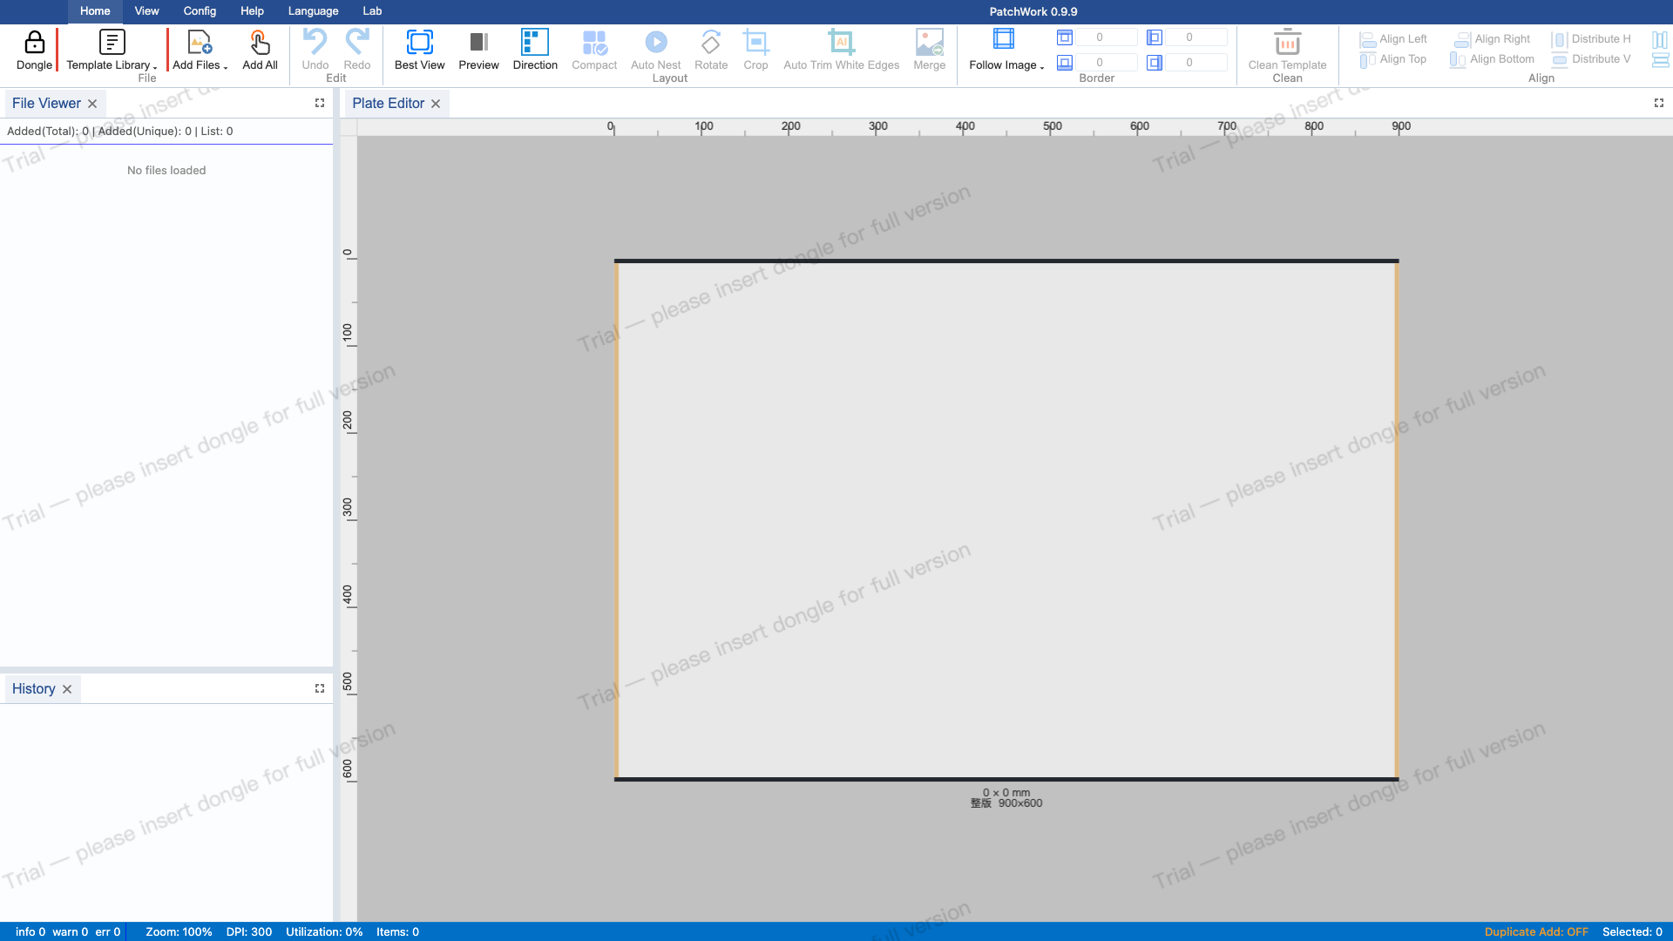
Task: Focus the left border value field
Action: pyautogui.click(x=1196, y=37)
